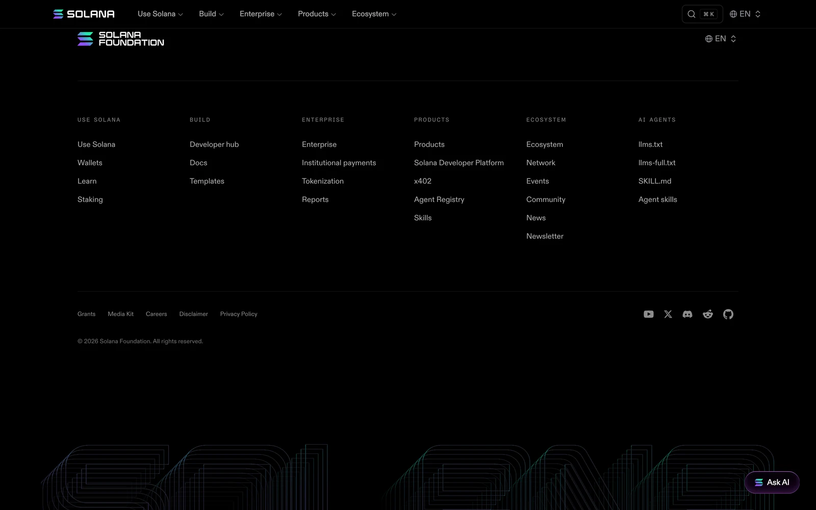Open the Network link
This screenshot has height=510, width=816.
(541, 163)
